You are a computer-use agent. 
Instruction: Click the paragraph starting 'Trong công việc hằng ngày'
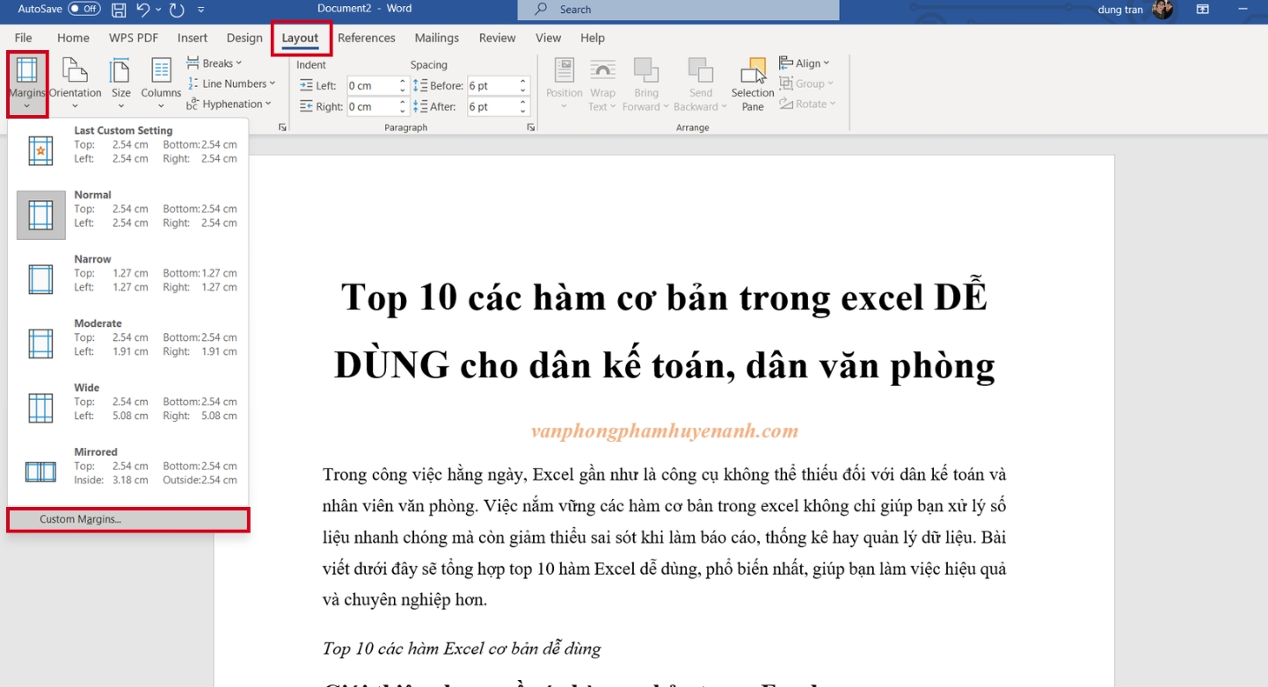[665, 537]
